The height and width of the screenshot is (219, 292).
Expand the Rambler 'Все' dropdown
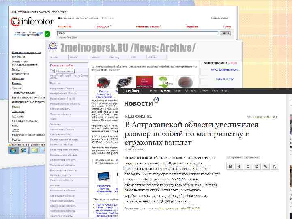[x=225, y=91]
